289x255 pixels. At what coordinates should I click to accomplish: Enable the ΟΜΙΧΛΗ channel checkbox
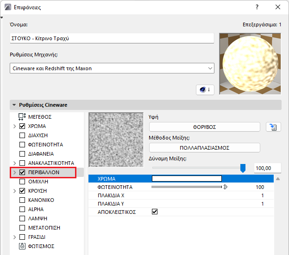pyautogui.click(x=22, y=182)
